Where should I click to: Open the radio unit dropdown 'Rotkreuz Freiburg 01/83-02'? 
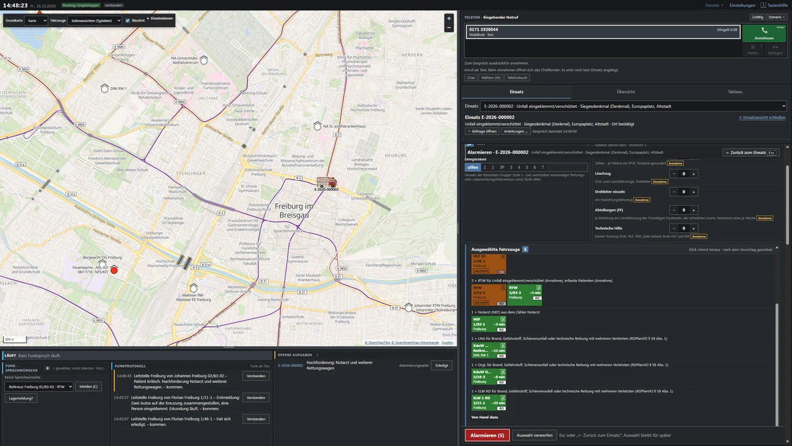(39, 387)
